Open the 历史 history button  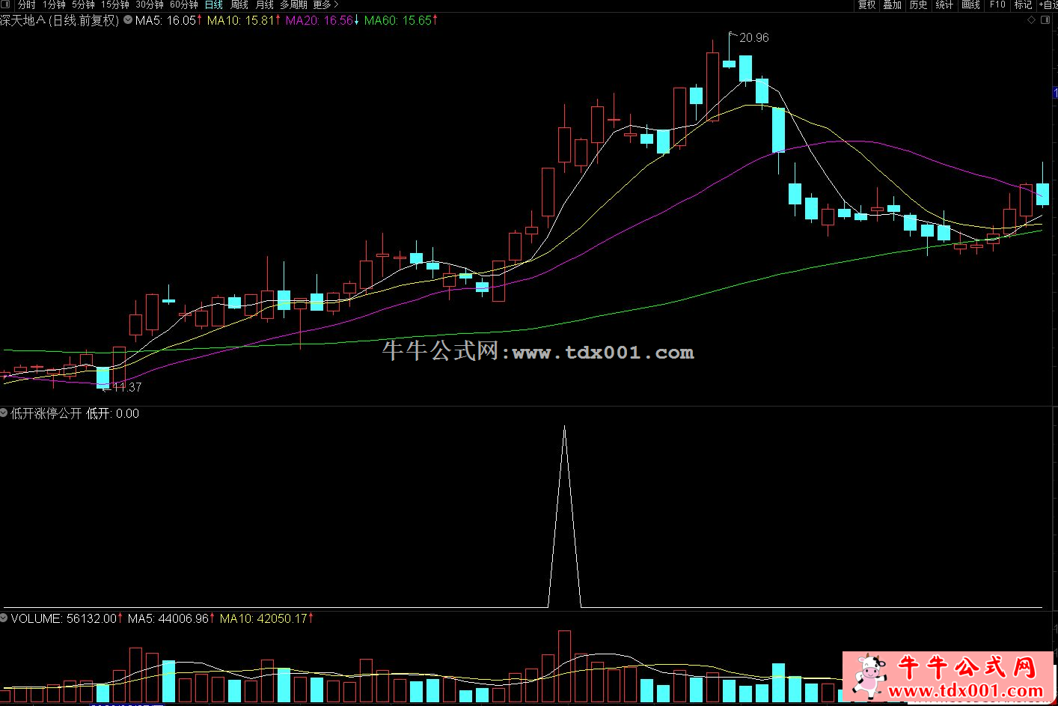point(918,4)
